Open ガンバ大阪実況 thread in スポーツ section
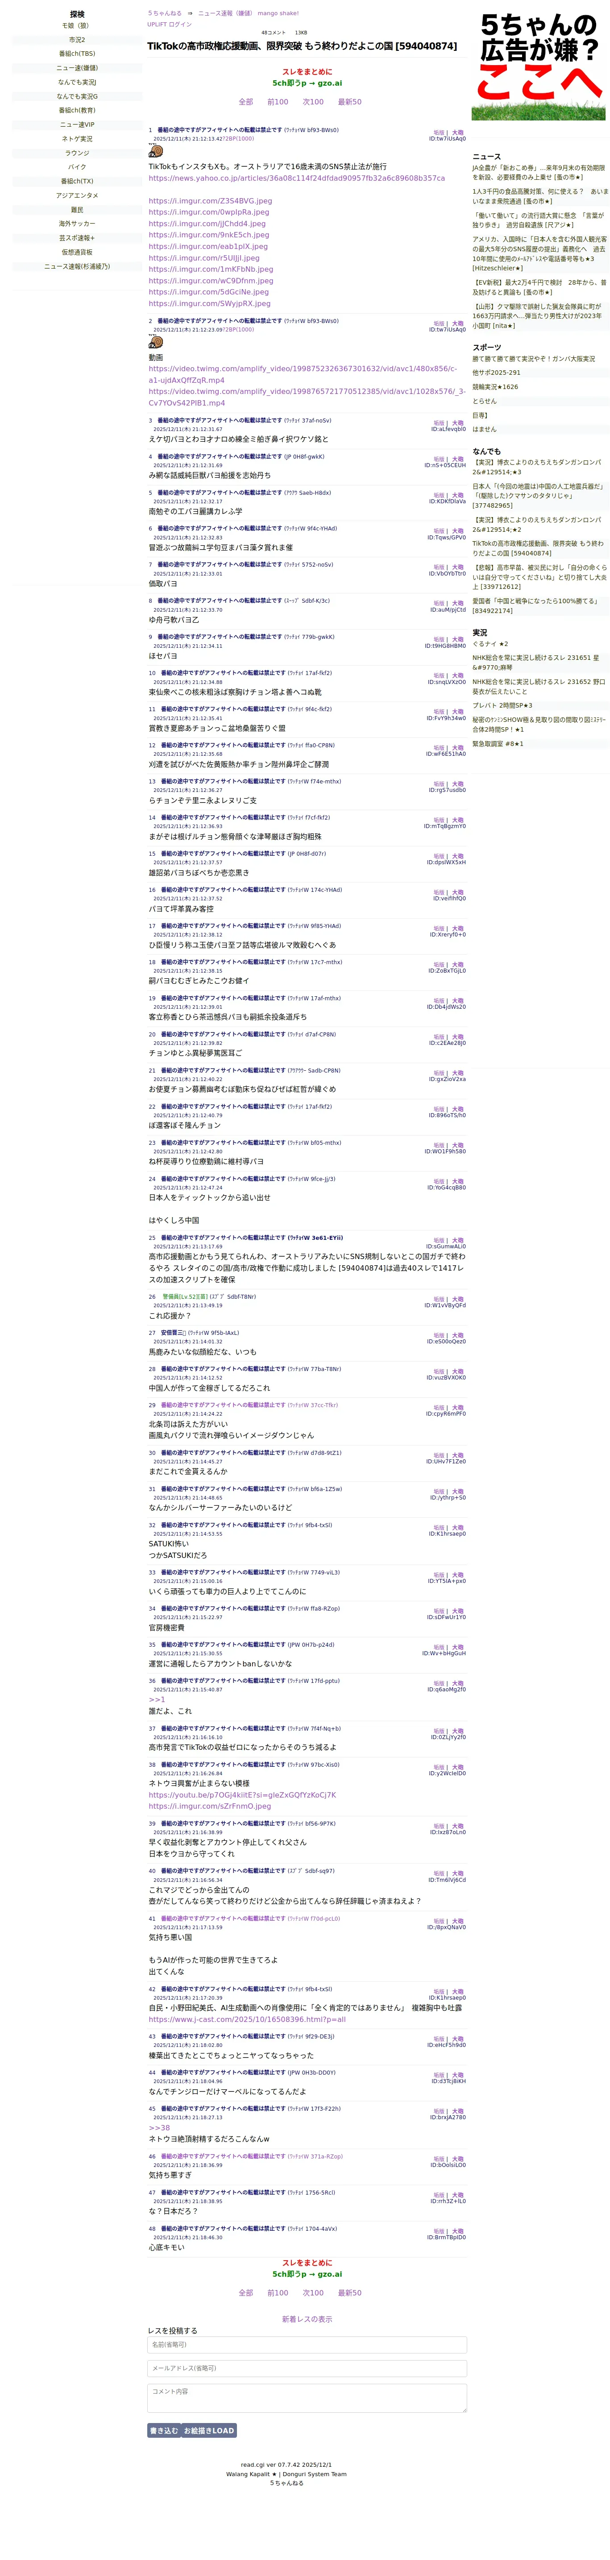The image size is (610, 2560). [534, 359]
